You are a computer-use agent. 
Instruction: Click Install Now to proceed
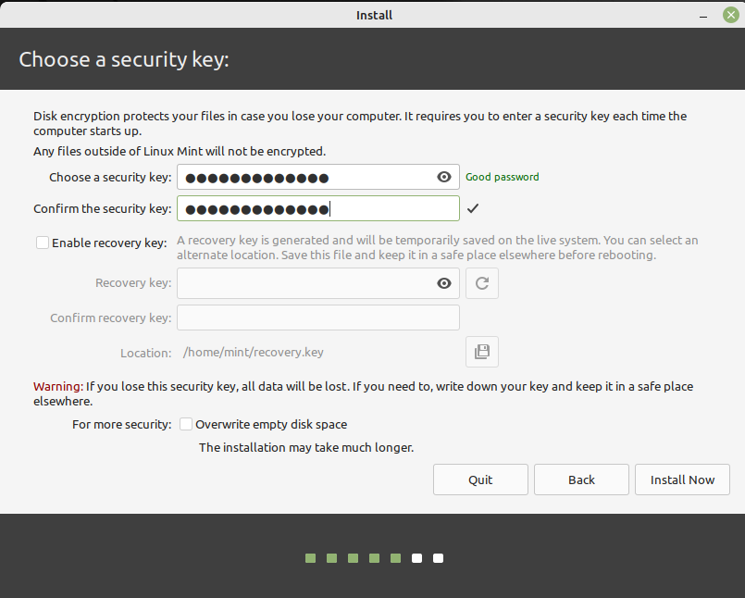tap(682, 480)
